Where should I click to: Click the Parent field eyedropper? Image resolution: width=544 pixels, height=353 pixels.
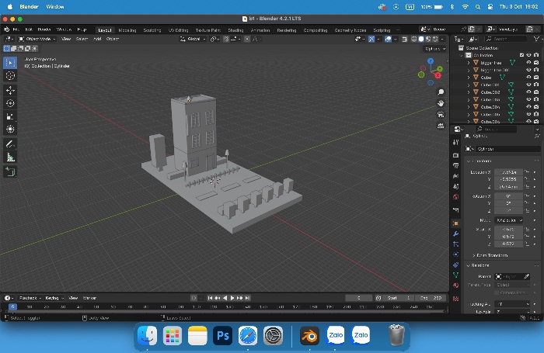point(527,276)
